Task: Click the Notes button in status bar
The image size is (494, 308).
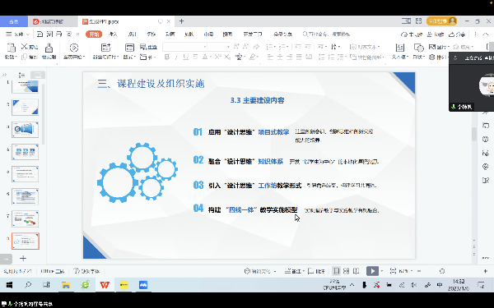Action: tap(294, 271)
